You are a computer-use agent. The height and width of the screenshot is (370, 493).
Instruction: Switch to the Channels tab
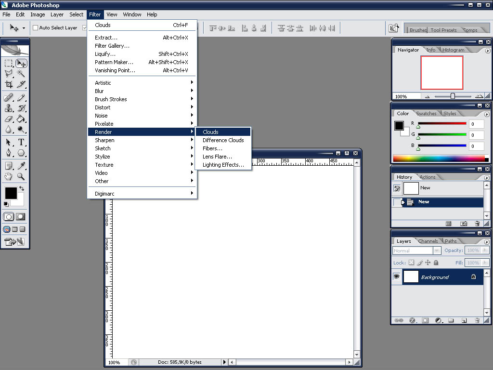coord(428,241)
